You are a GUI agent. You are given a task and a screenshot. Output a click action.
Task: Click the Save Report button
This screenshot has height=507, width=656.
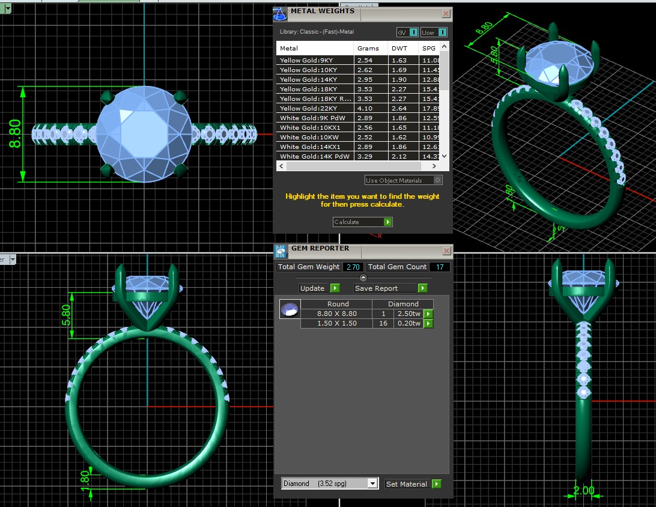coord(384,288)
